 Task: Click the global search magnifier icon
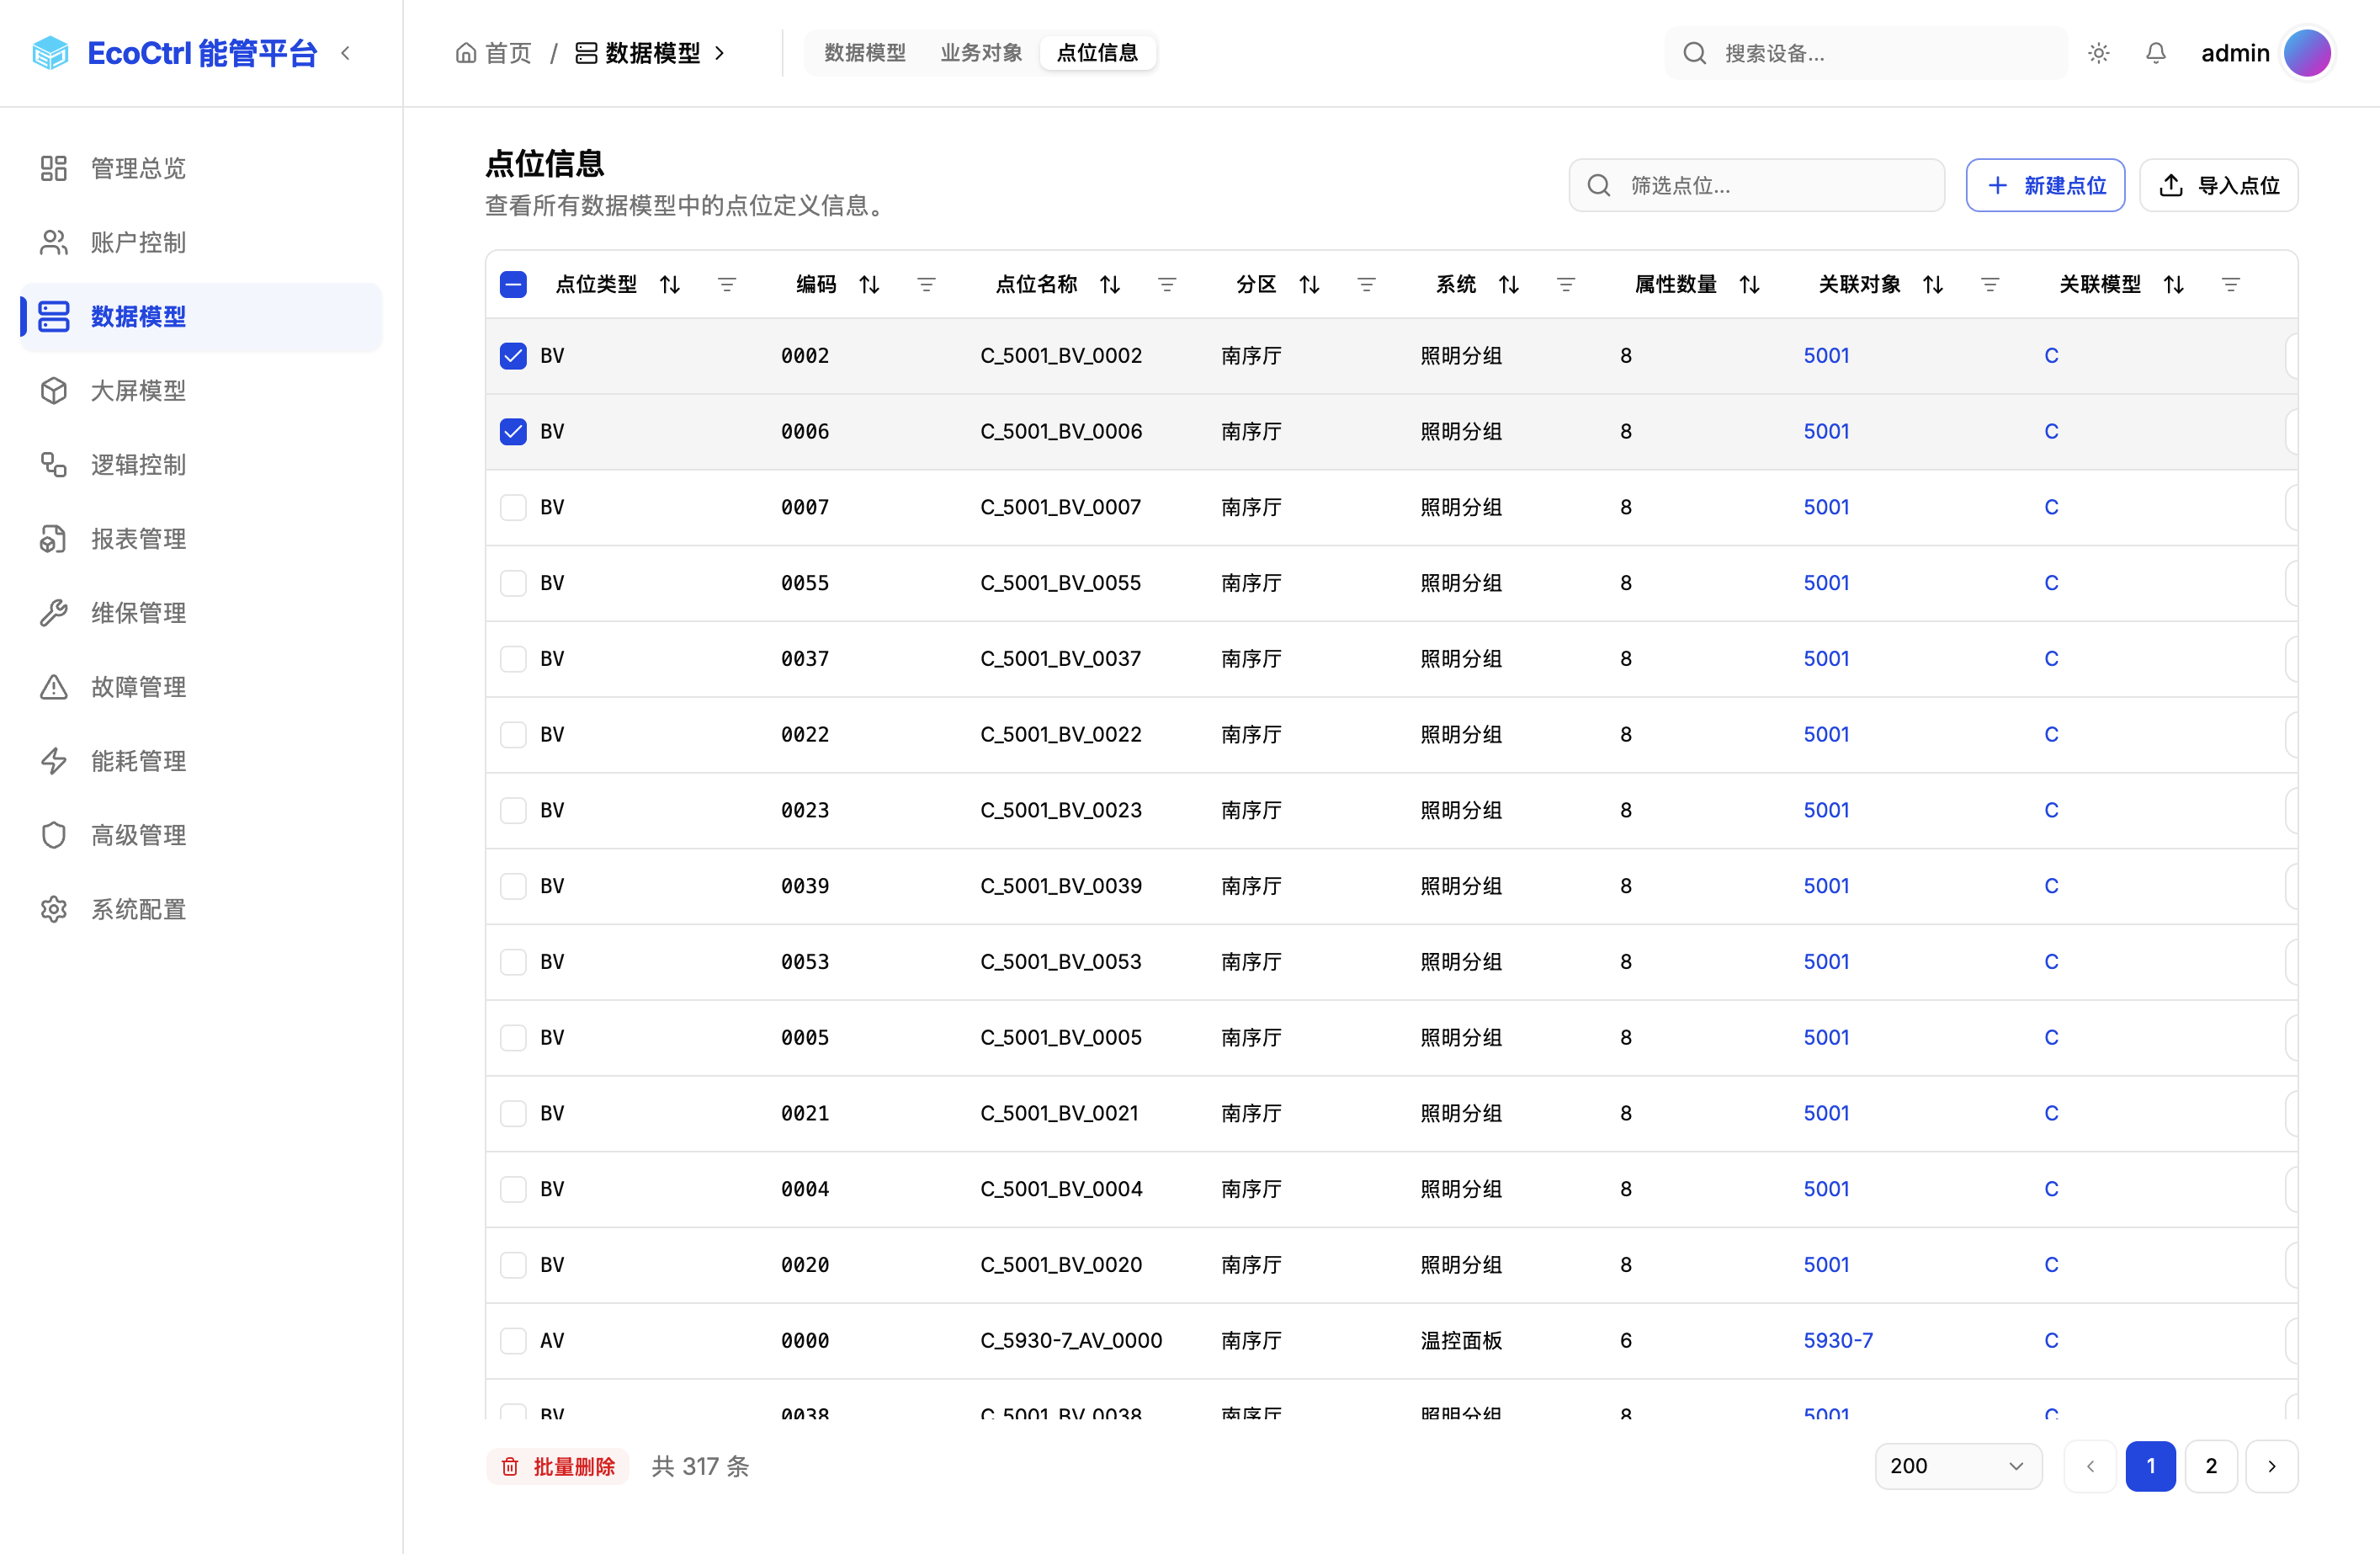[1694, 53]
